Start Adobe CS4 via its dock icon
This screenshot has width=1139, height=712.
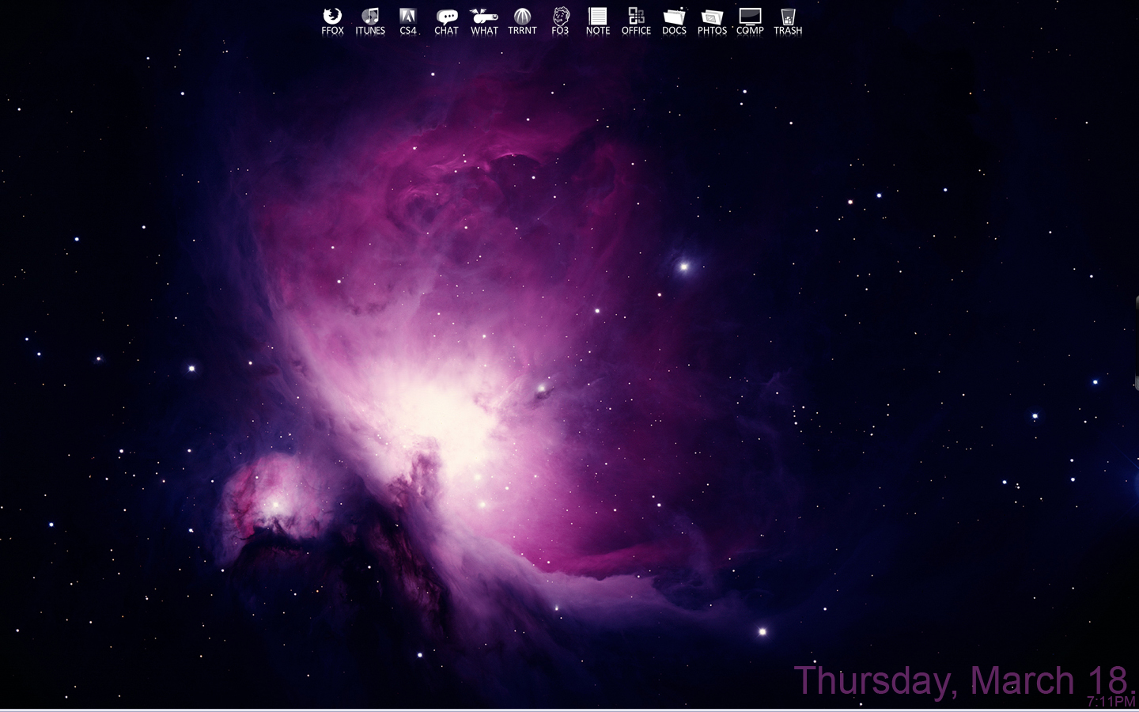click(408, 16)
